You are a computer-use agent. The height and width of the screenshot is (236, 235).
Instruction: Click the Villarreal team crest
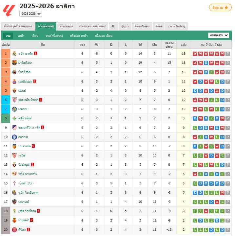pos(14,72)
